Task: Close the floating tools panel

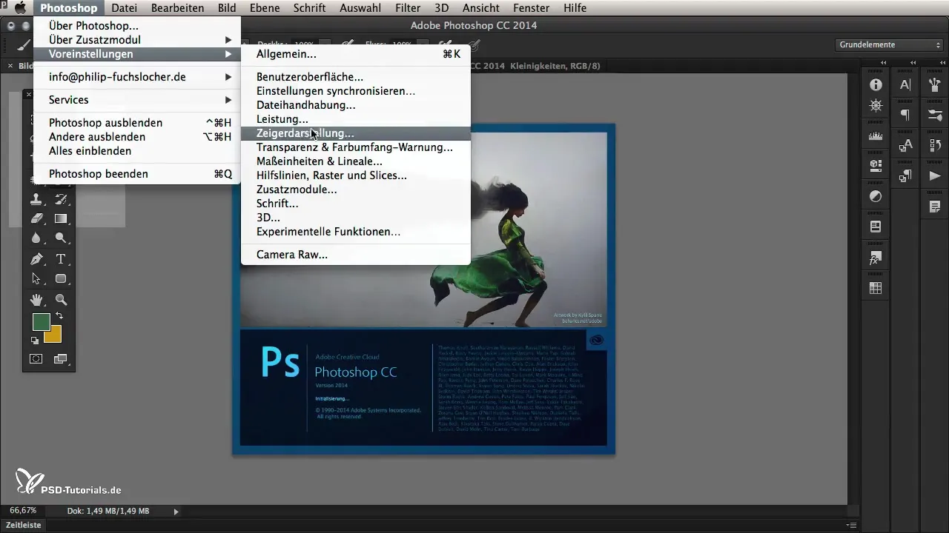Action: point(29,95)
